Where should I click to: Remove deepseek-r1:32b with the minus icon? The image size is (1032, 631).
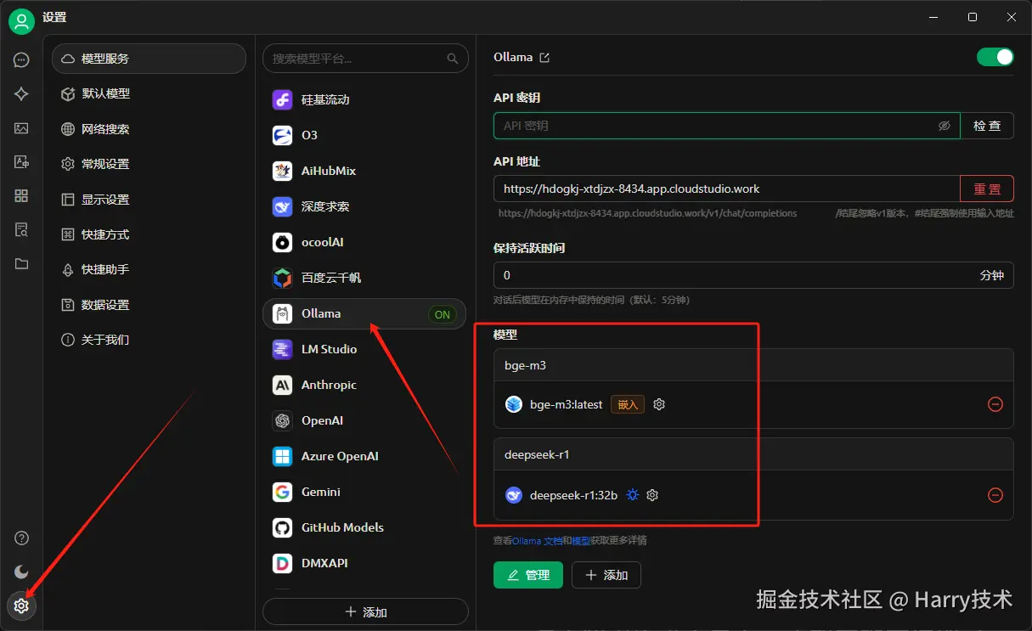[x=995, y=495]
